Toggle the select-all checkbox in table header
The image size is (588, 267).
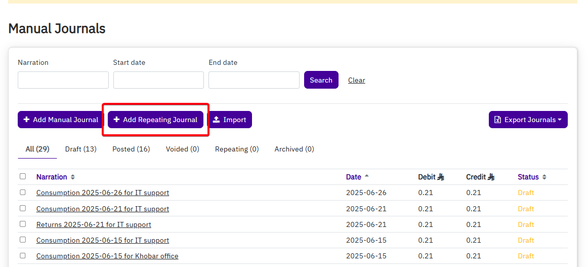[x=23, y=176]
